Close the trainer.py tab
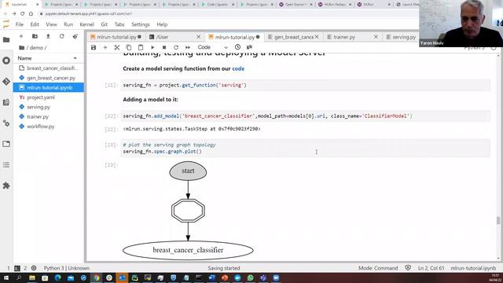This screenshot has height=283, width=503. [x=376, y=37]
